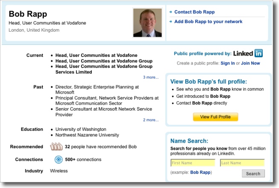The width and height of the screenshot is (279, 188).
Task: Click the arrow beside Contact Bob Rapp
Action: (x=171, y=12)
